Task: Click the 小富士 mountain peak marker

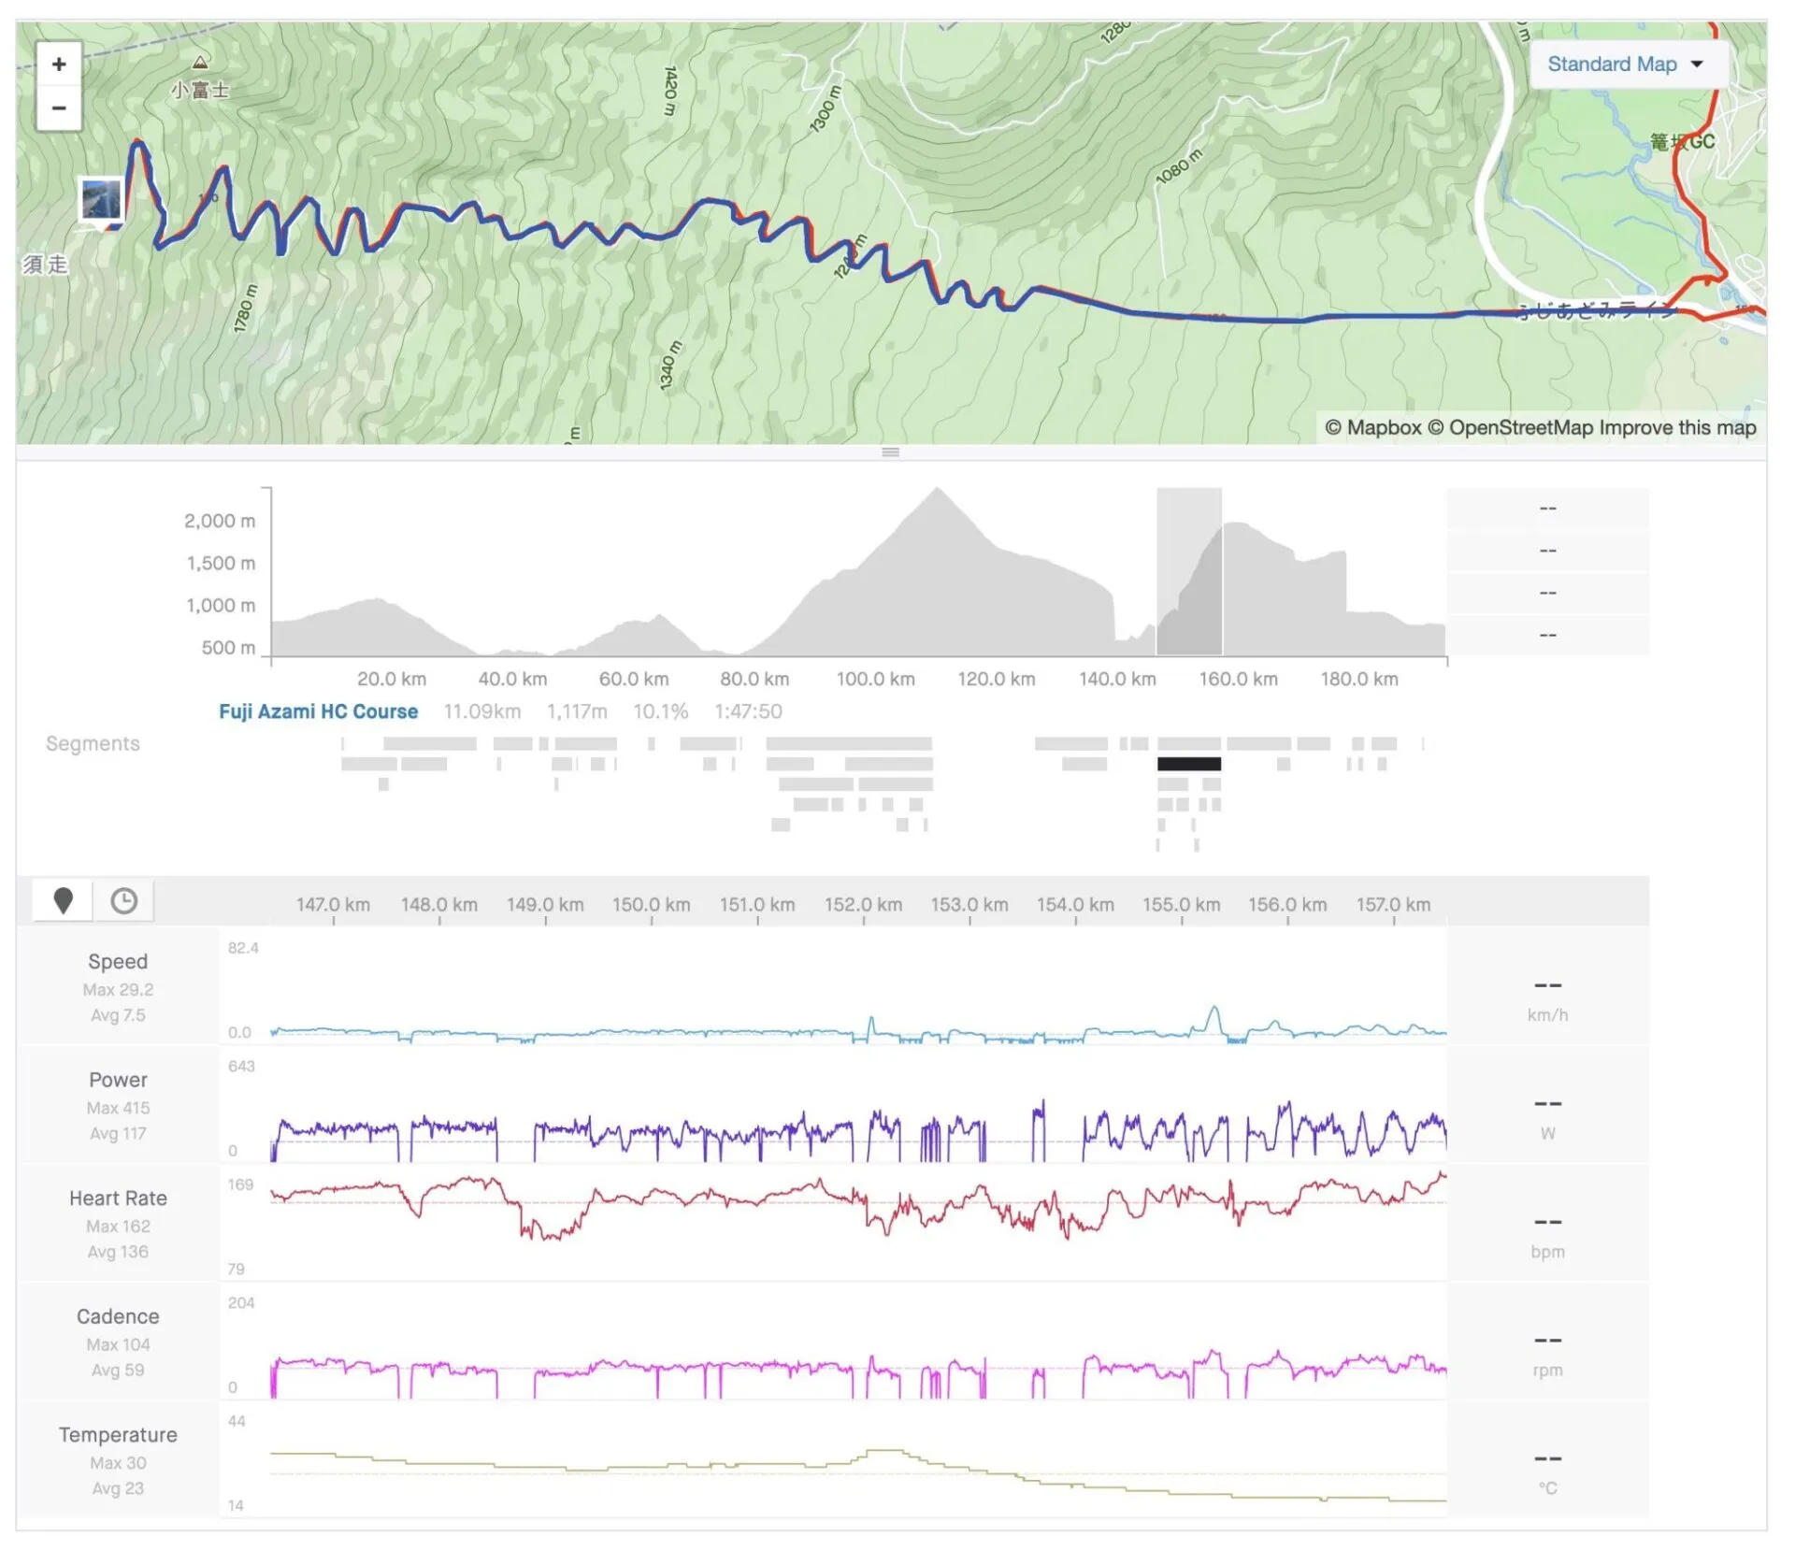Action: coord(200,64)
